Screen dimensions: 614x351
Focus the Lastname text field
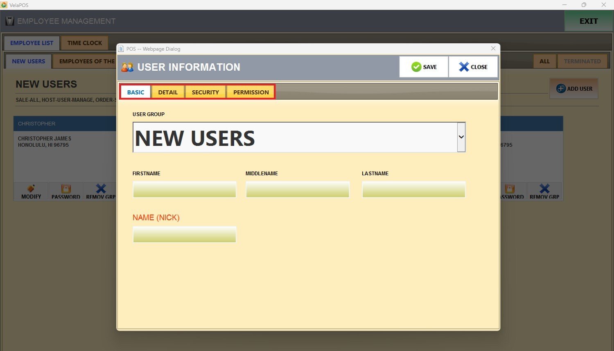tap(413, 190)
